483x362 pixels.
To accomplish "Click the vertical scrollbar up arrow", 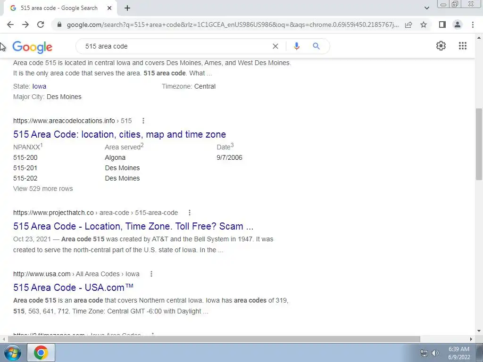I will coord(479,38).
